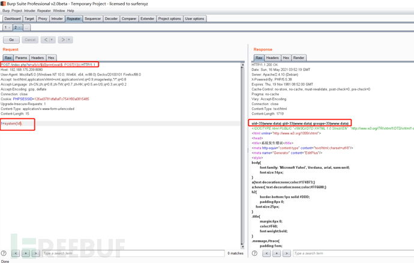Screen dimensions: 414x263
Task: Open the Help menu
Action: point(70,11)
